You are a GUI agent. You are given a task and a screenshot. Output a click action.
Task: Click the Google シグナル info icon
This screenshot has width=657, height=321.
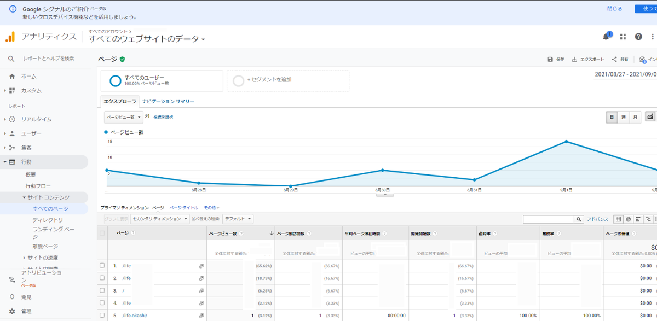(13, 9)
